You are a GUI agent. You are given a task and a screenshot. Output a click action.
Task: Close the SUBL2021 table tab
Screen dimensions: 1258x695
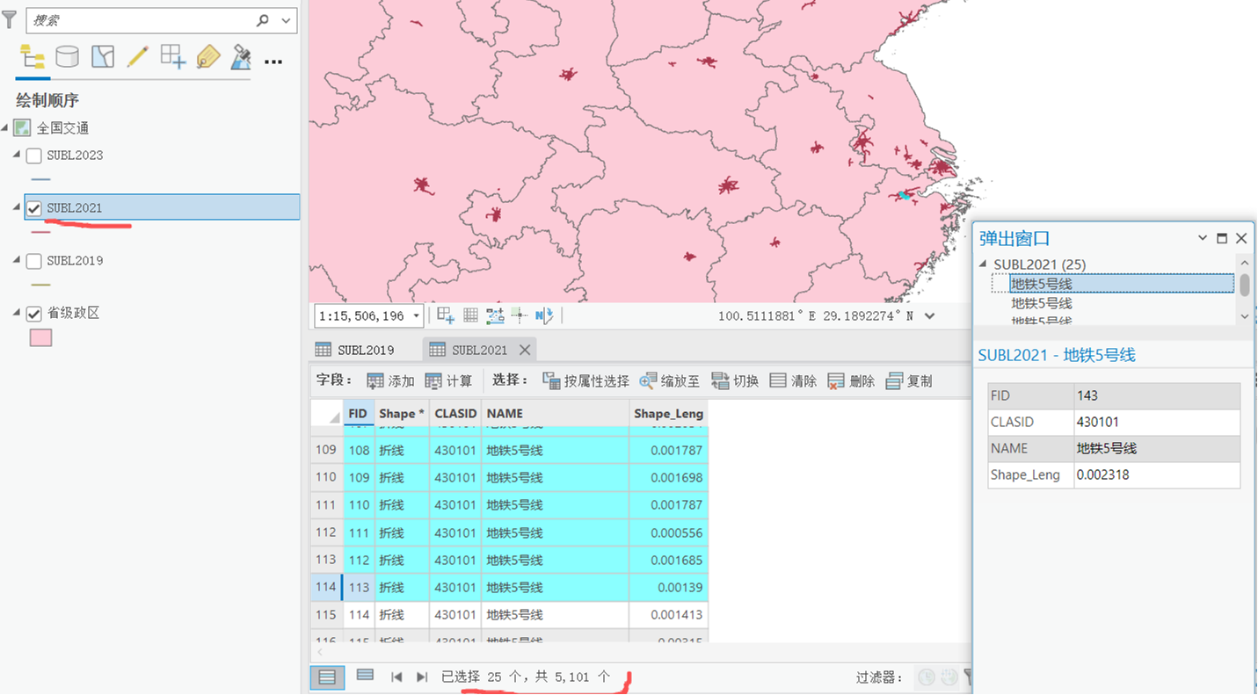(525, 350)
